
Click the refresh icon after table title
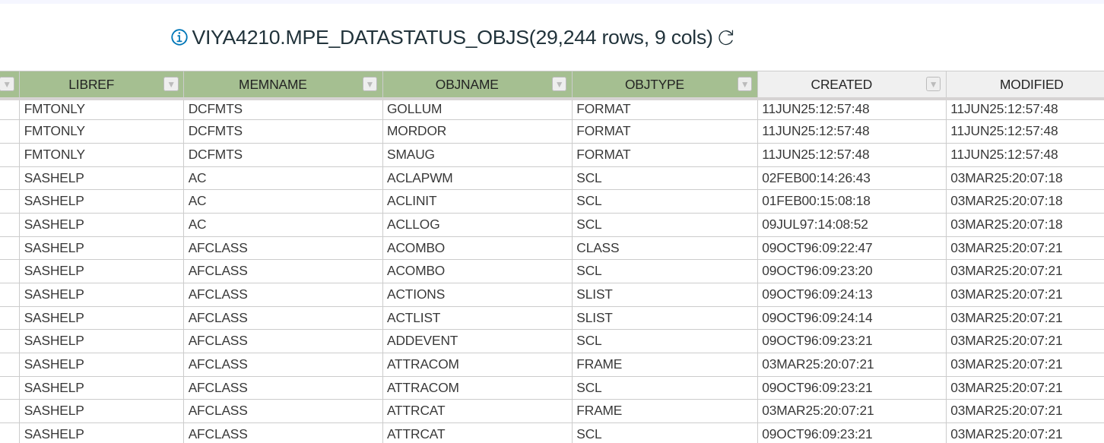pos(726,37)
